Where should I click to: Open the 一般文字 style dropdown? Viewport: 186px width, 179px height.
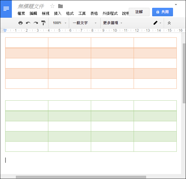pyautogui.click(x=84, y=23)
